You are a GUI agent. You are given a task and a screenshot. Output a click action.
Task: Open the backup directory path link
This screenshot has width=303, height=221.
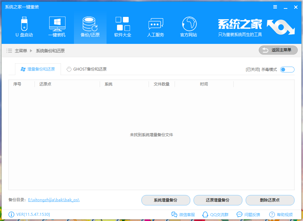coord(54,200)
